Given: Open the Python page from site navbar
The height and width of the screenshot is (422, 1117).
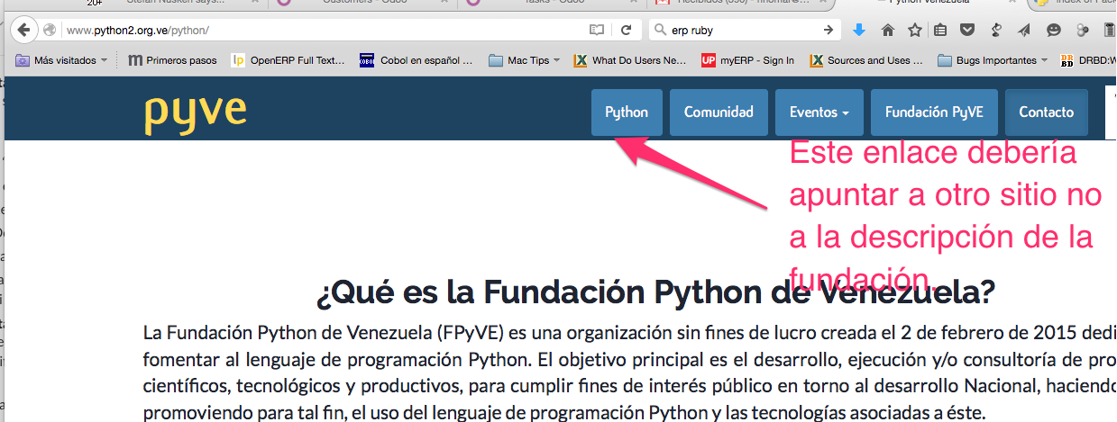Looking at the screenshot, I should pos(627,112).
